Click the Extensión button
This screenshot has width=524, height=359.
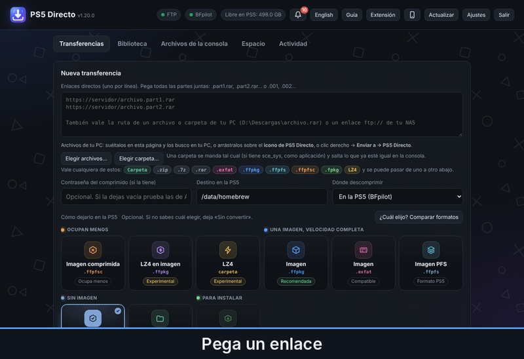[383, 14]
